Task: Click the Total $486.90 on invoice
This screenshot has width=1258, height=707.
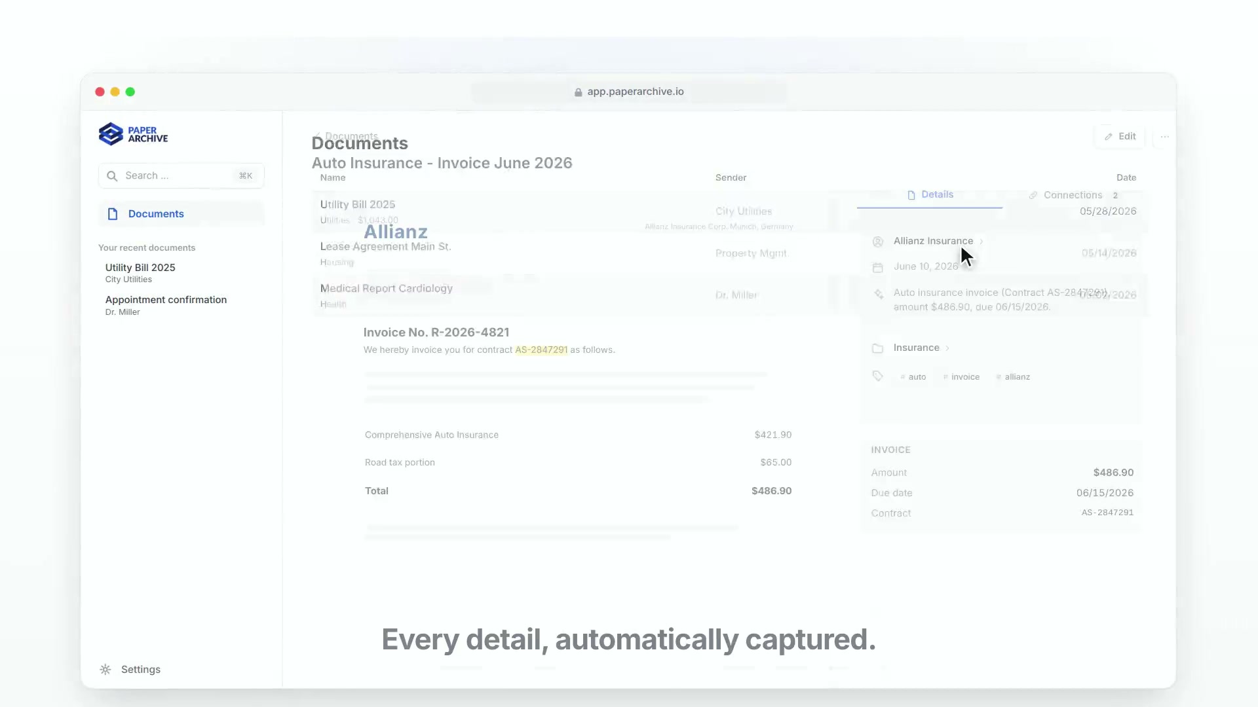Action: (771, 491)
